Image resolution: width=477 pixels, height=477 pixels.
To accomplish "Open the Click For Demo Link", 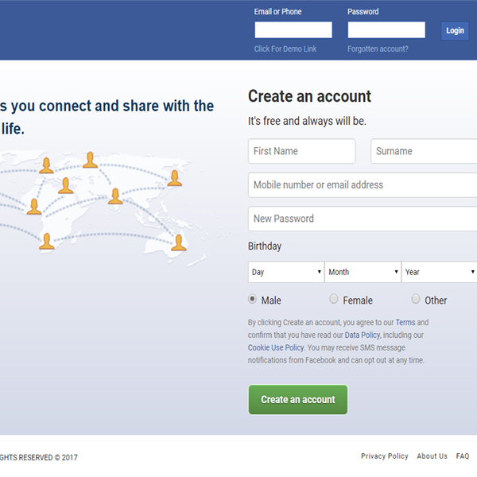I will pos(285,49).
